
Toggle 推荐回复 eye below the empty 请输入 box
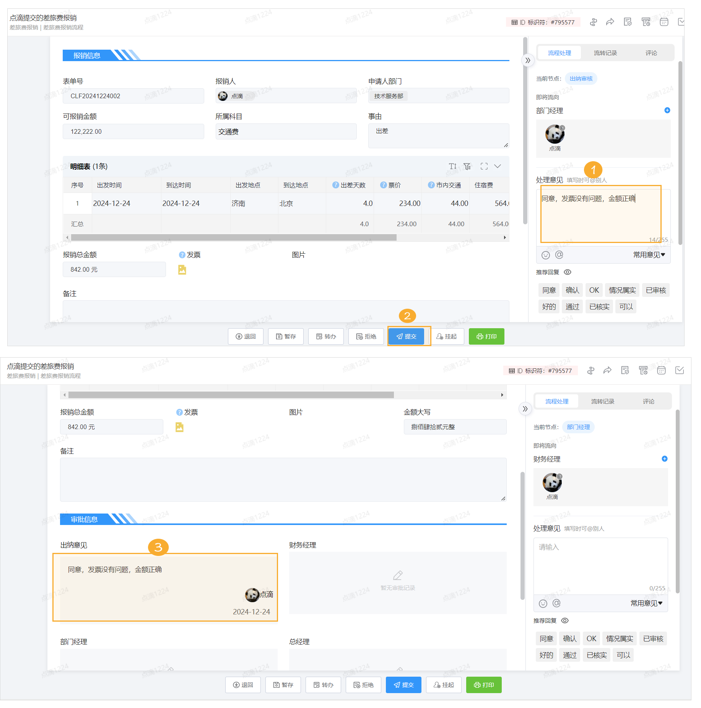565,621
